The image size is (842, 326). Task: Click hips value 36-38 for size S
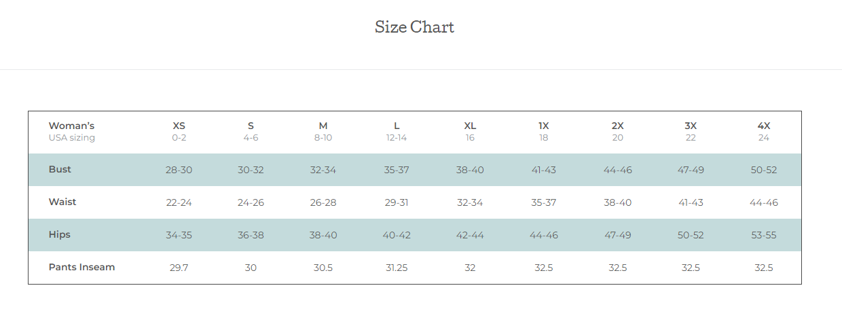[251, 235]
